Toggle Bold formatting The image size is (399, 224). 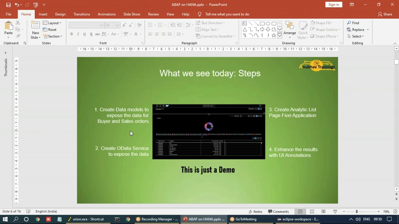coord(72,34)
